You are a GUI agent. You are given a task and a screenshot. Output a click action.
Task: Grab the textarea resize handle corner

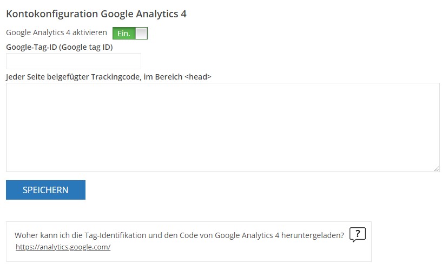click(436, 169)
